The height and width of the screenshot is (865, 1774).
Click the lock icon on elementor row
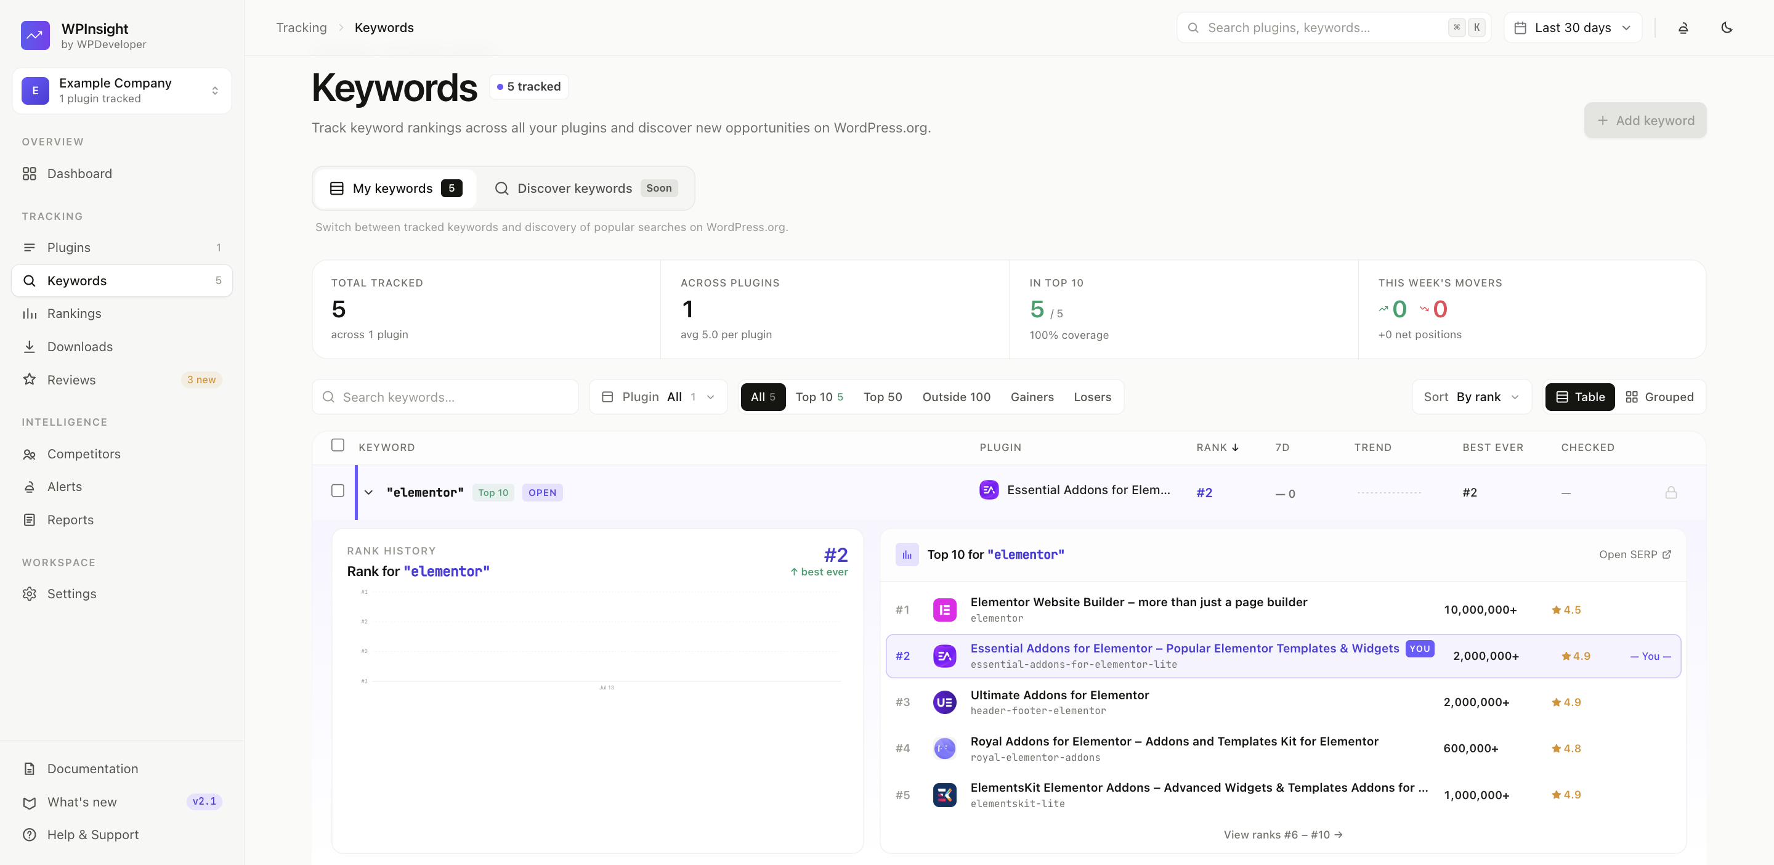(1671, 492)
